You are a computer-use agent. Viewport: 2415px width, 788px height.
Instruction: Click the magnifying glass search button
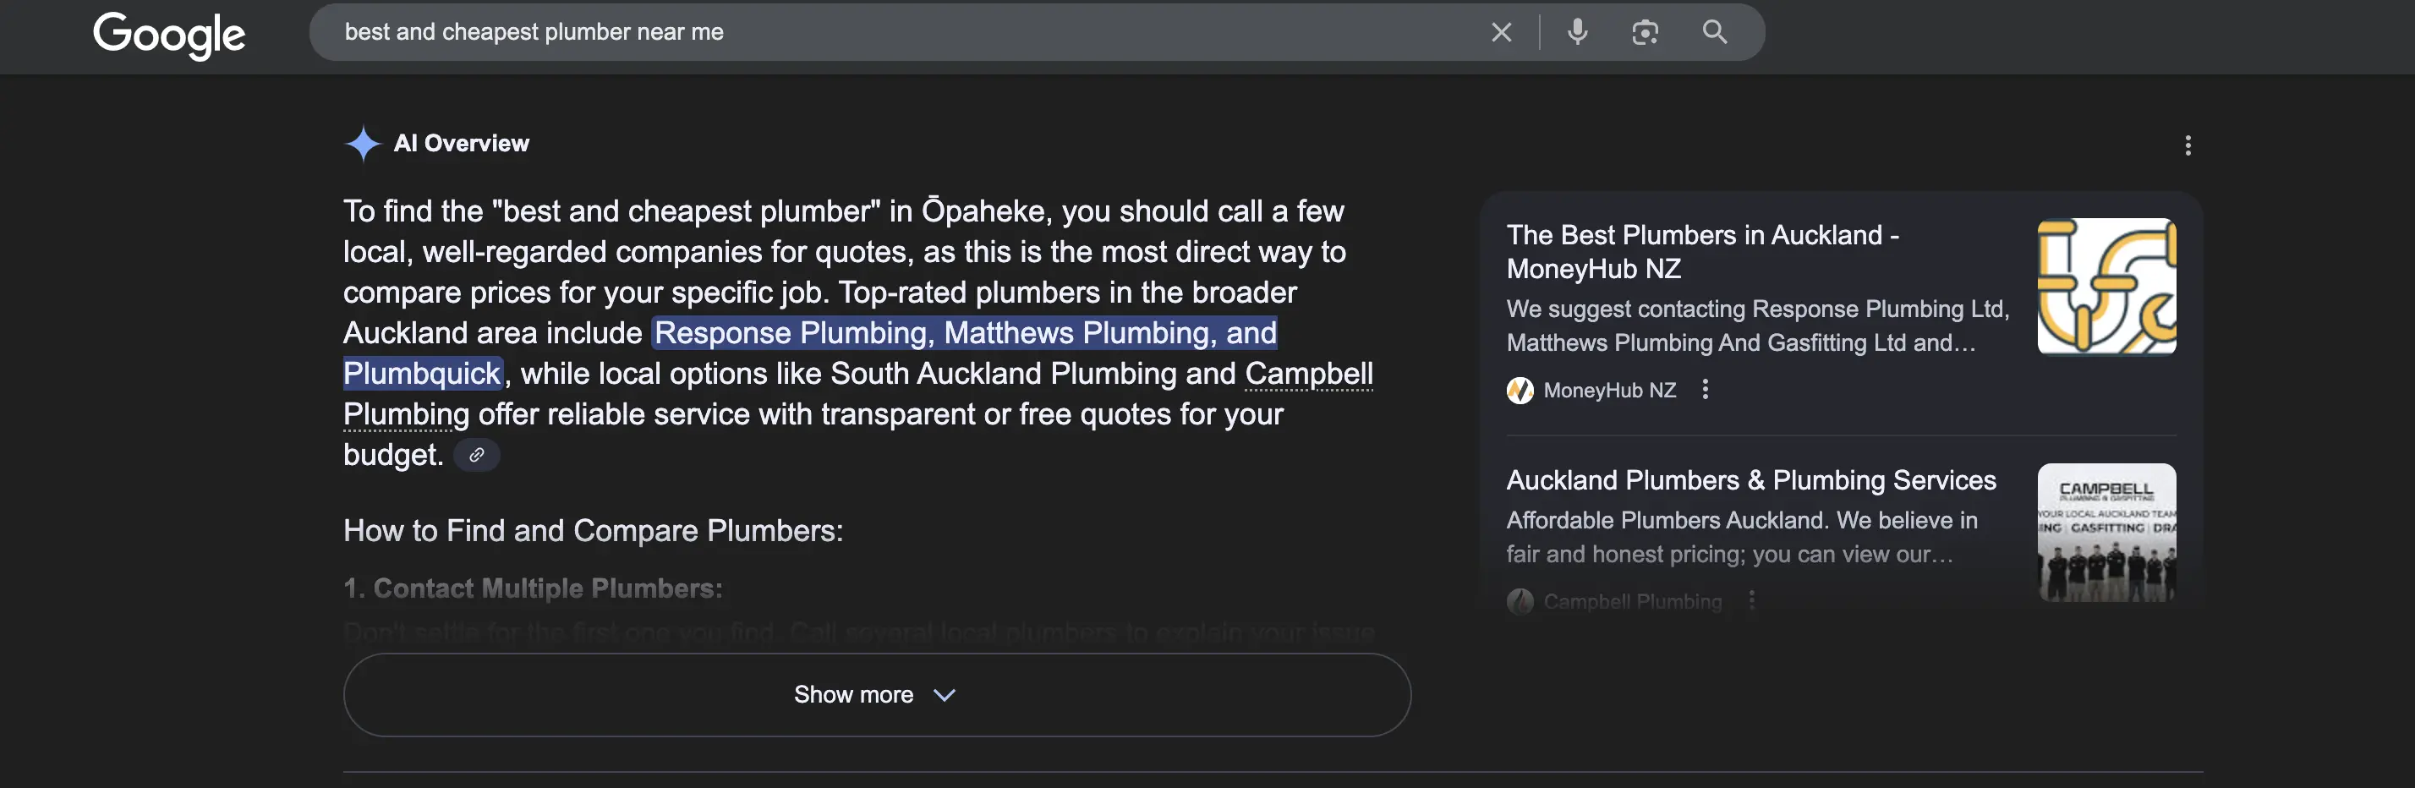point(1714,33)
